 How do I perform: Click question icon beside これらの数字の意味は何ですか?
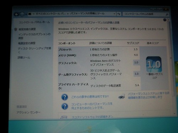point(64,97)
